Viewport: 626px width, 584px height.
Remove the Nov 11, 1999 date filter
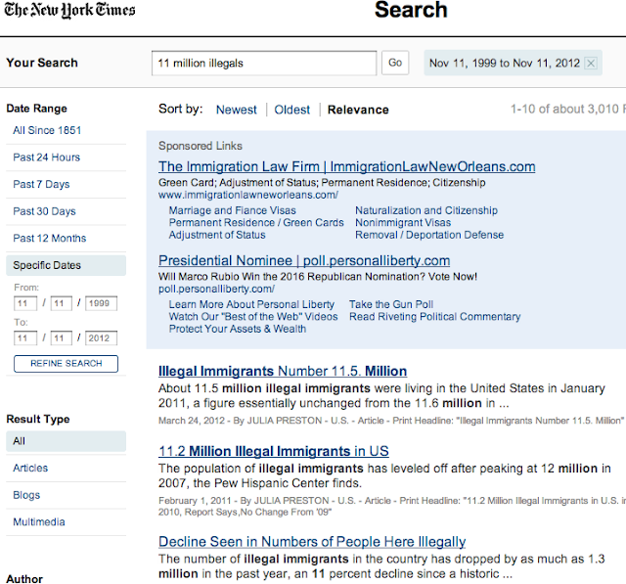tap(591, 63)
